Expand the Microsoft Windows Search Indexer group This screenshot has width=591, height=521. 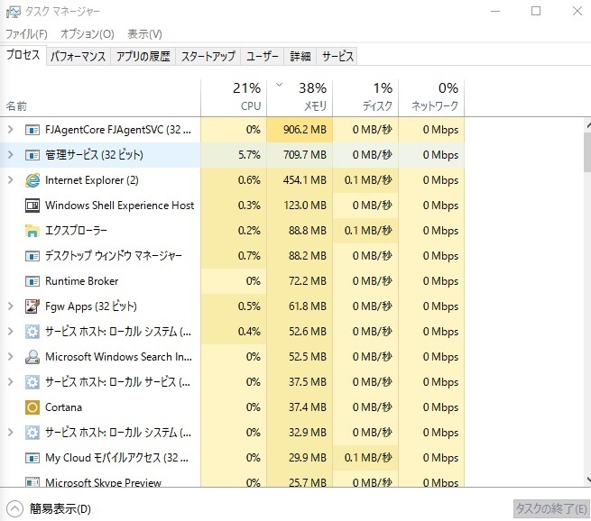click(x=11, y=357)
